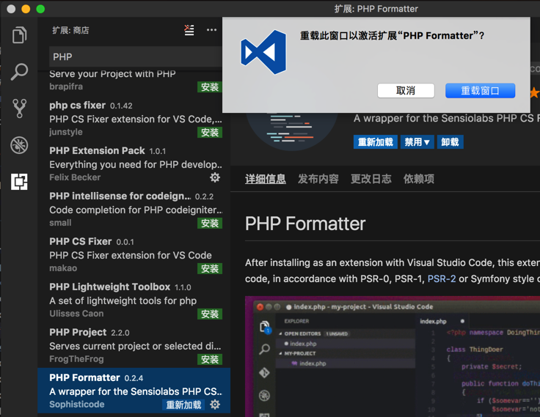Viewport: 540px width, 417px height.
Task: Cancel the reload dialog with 取消
Action: [x=406, y=91]
